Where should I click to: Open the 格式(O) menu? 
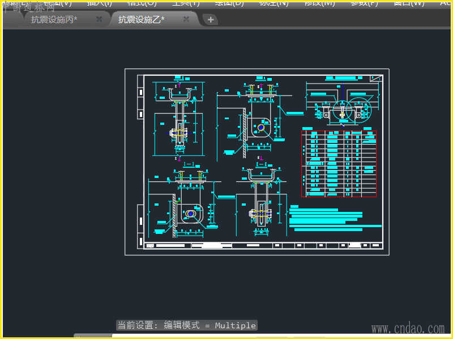pyautogui.click(x=142, y=3)
